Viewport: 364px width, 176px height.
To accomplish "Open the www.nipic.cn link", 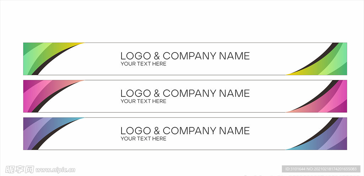I will pyautogui.click(x=56, y=170).
